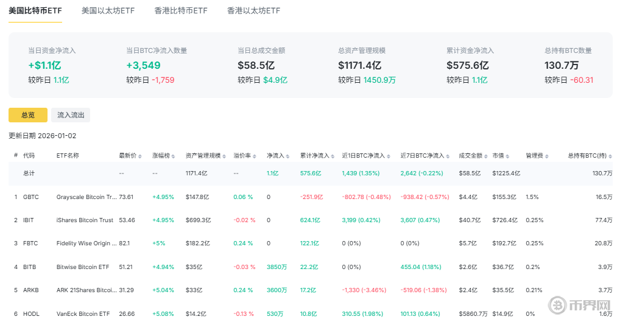This screenshot has height=322, width=617.
Task: Click sort arrows beside 涨幅榜 header
Action: (174, 156)
